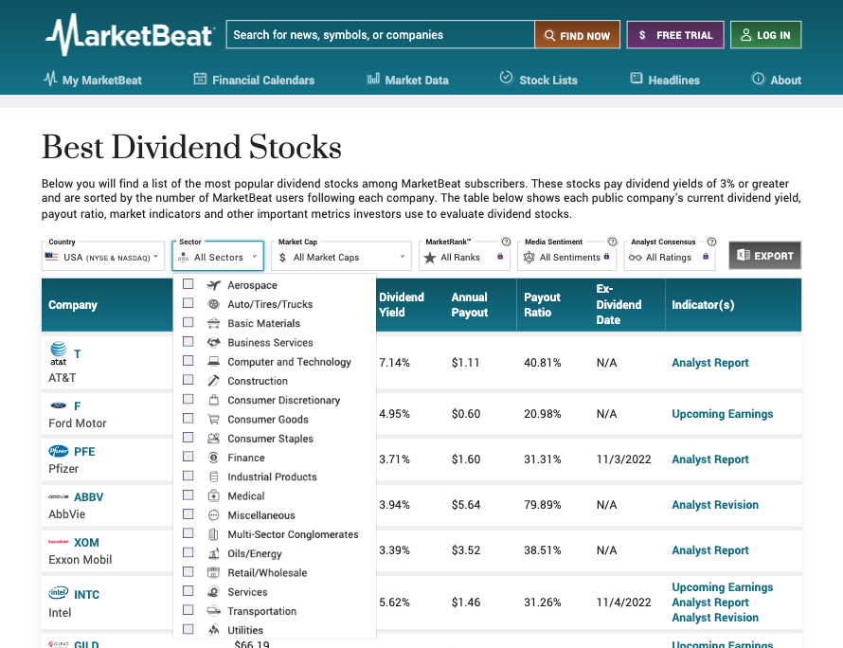Viewport: 843px width, 648px height.
Task: Click the search companies input field
Action: click(x=379, y=34)
